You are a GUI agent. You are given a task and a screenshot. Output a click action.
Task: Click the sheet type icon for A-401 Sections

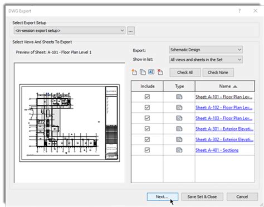pos(179,150)
